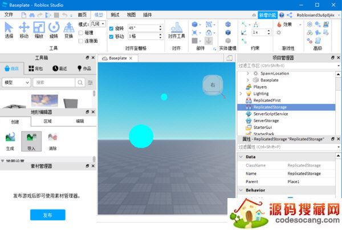Open the 最近 (Recent) toolbox tab
Image resolution: width=342 pixels, height=230 pixels.
coord(60,68)
